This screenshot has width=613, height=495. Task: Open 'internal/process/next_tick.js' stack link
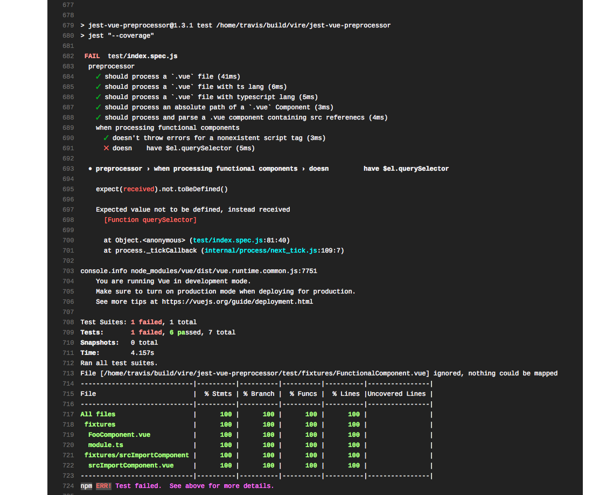pos(261,250)
